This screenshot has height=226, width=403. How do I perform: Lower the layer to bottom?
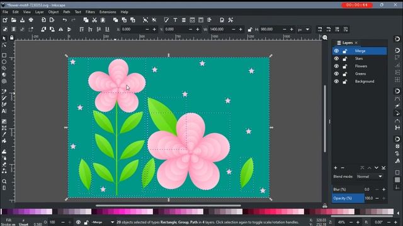(383, 168)
